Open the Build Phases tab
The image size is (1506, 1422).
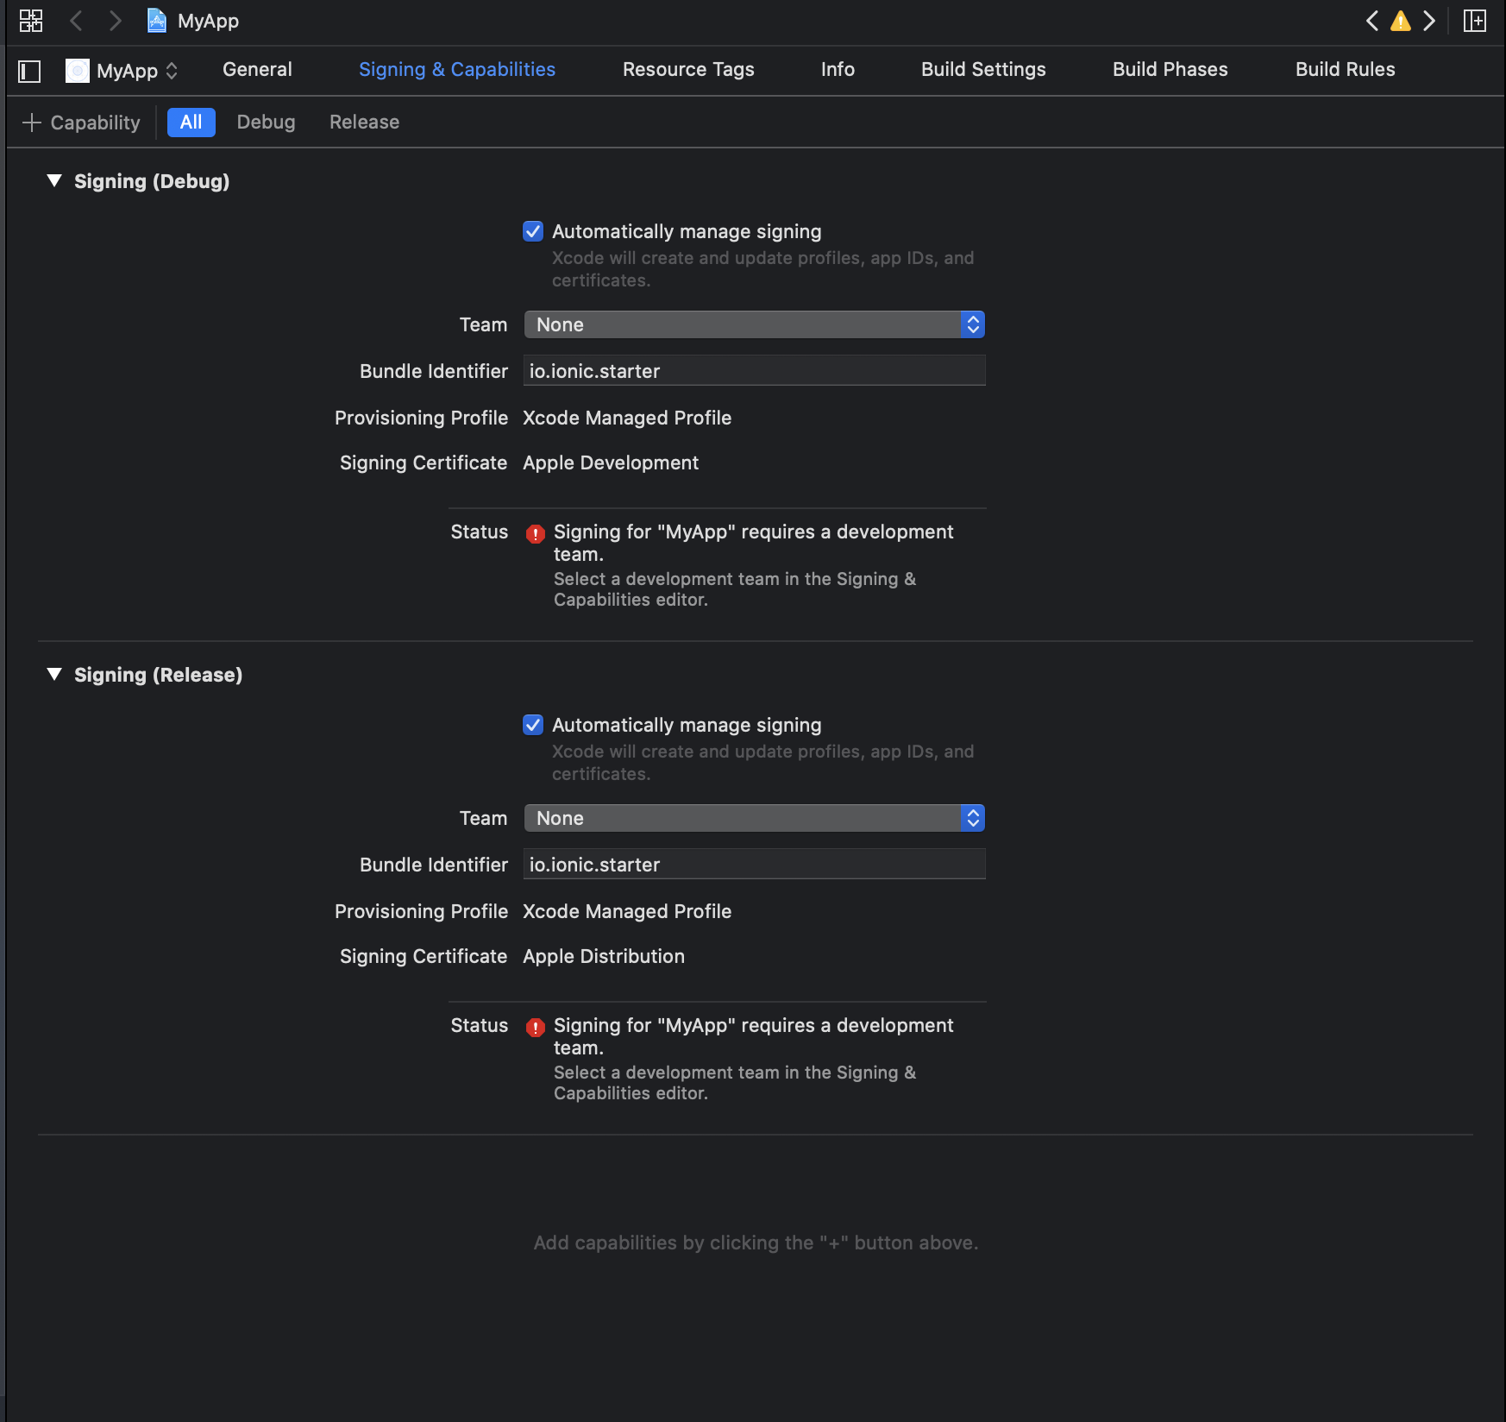coord(1170,69)
